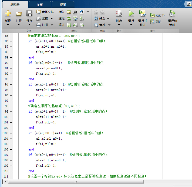This screenshot has height=187, width=192.
Task: Set breakpoint dash on line 99
Action: point(11,111)
